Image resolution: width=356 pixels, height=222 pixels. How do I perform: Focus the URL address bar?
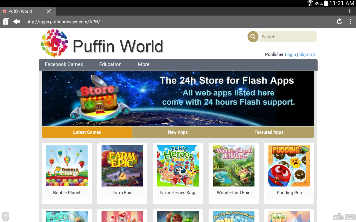pos(178,22)
